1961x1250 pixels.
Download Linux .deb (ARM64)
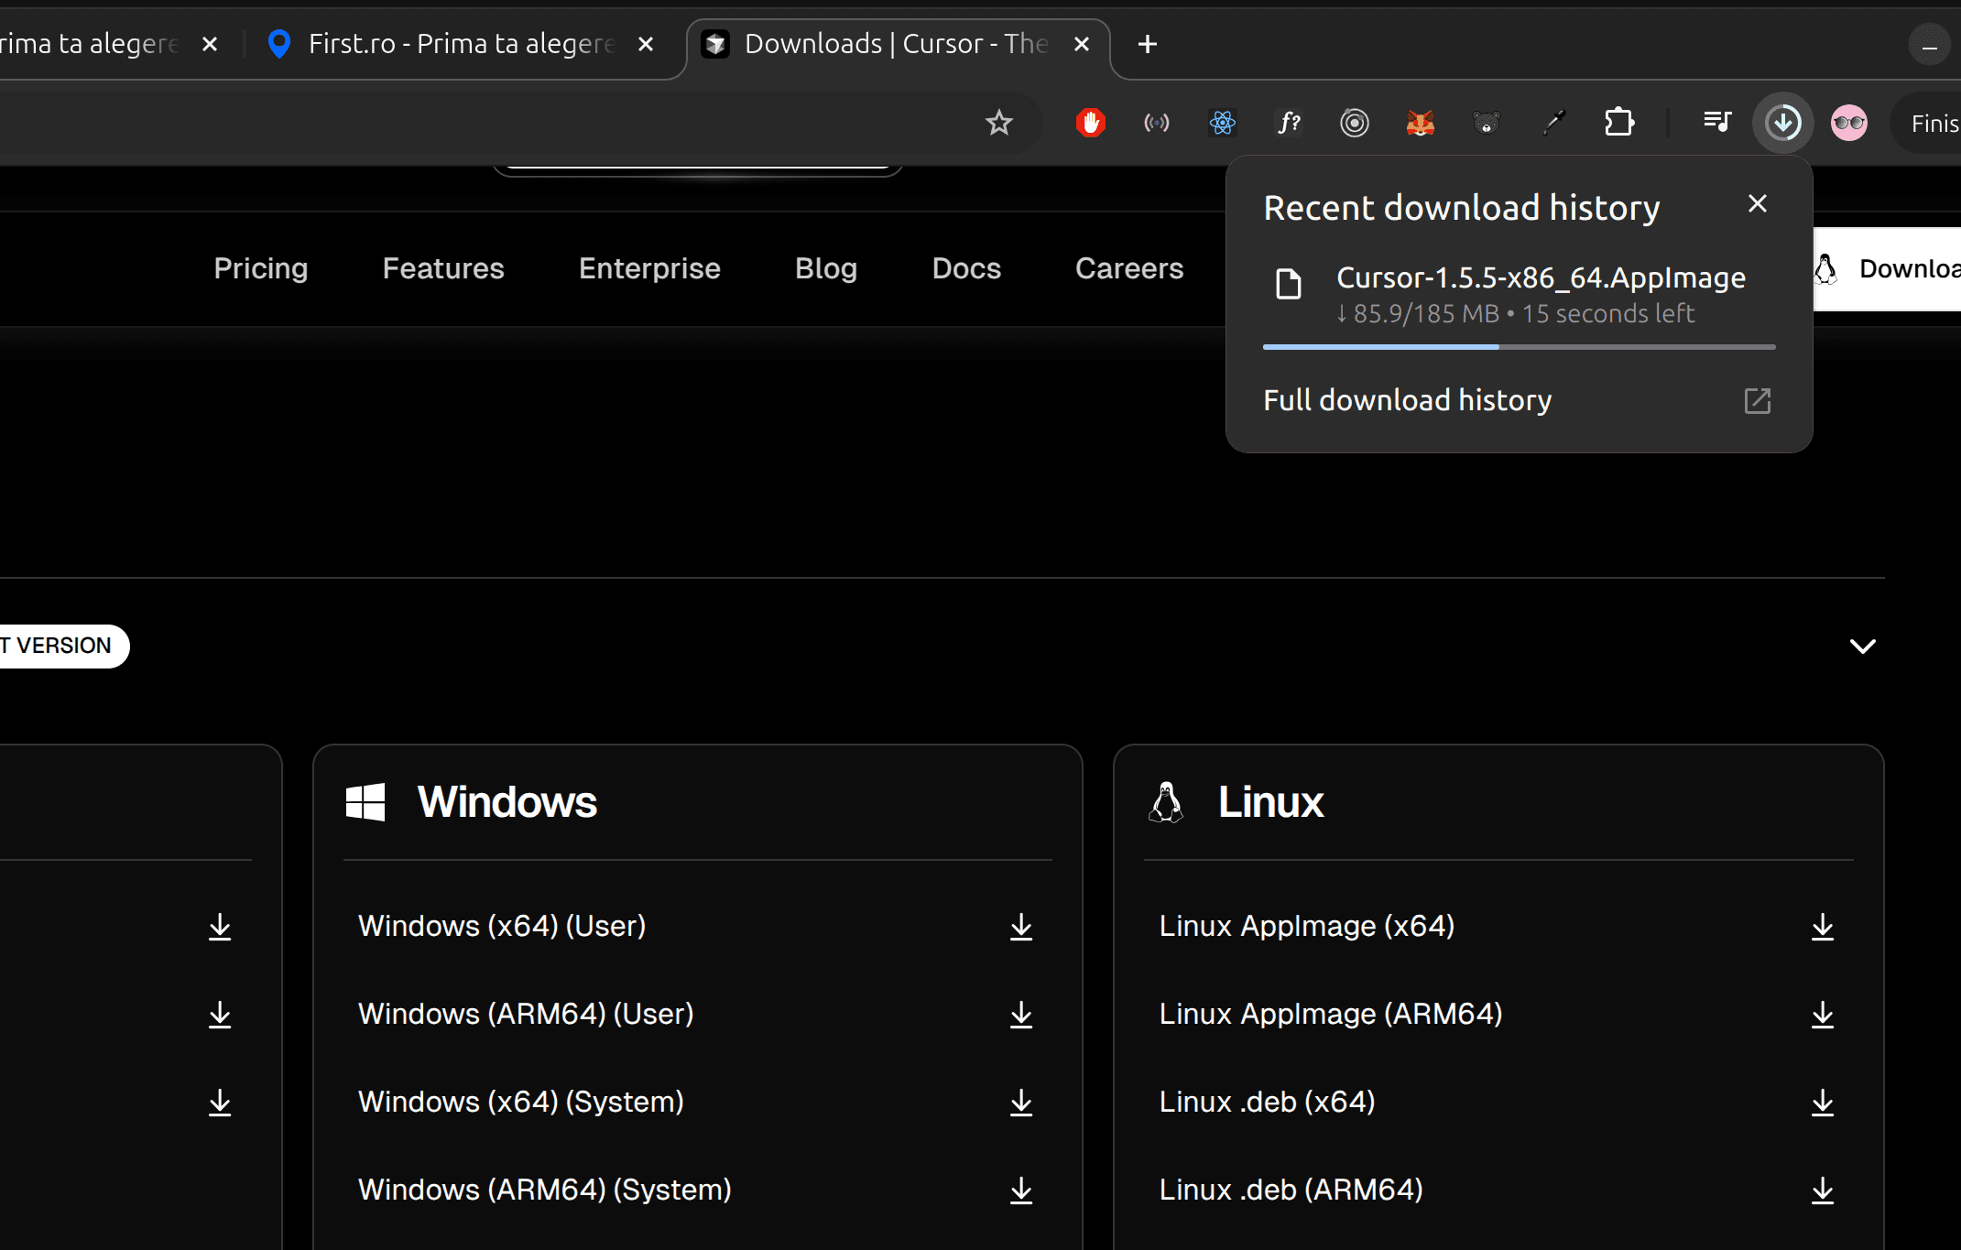pos(1823,1190)
